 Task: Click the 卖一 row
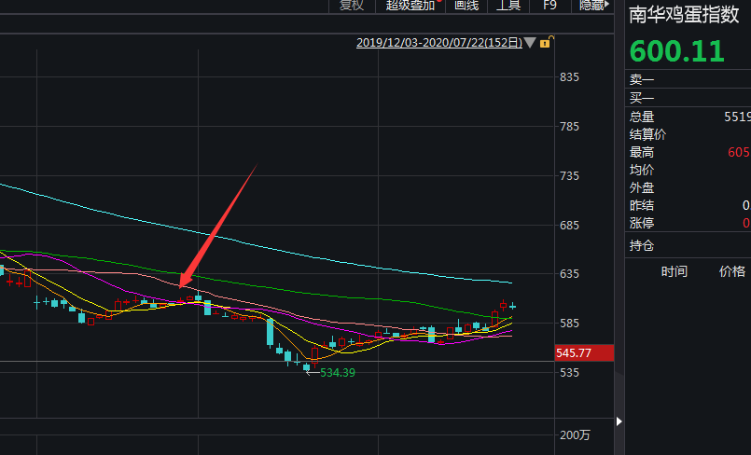click(688, 79)
